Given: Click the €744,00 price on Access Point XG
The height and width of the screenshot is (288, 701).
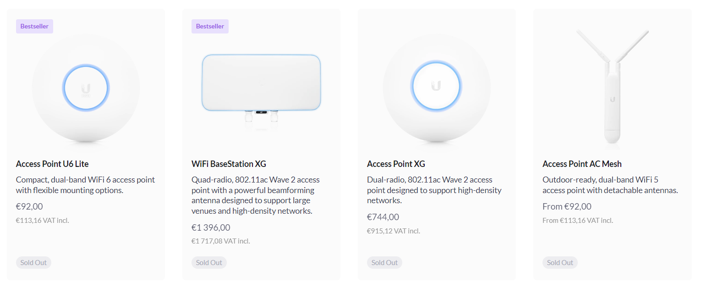Looking at the screenshot, I should (383, 217).
